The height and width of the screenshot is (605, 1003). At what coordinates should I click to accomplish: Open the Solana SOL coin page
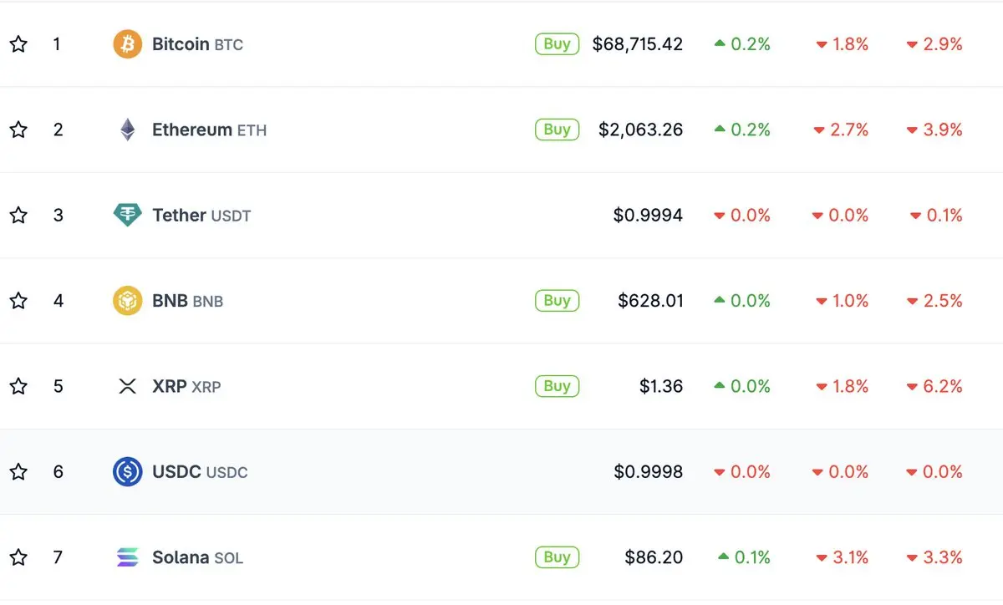197,557
